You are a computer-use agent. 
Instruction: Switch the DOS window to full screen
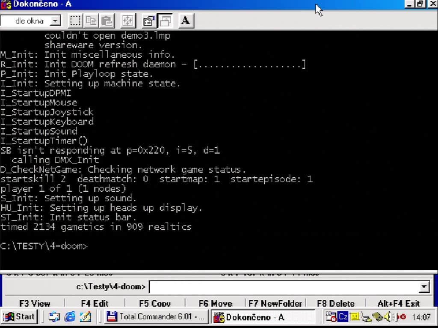point(128,20)
